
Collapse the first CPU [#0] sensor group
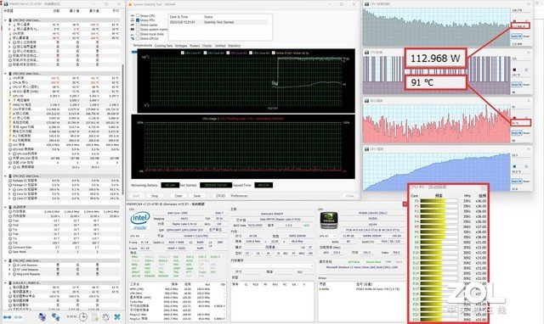[5, 20]
